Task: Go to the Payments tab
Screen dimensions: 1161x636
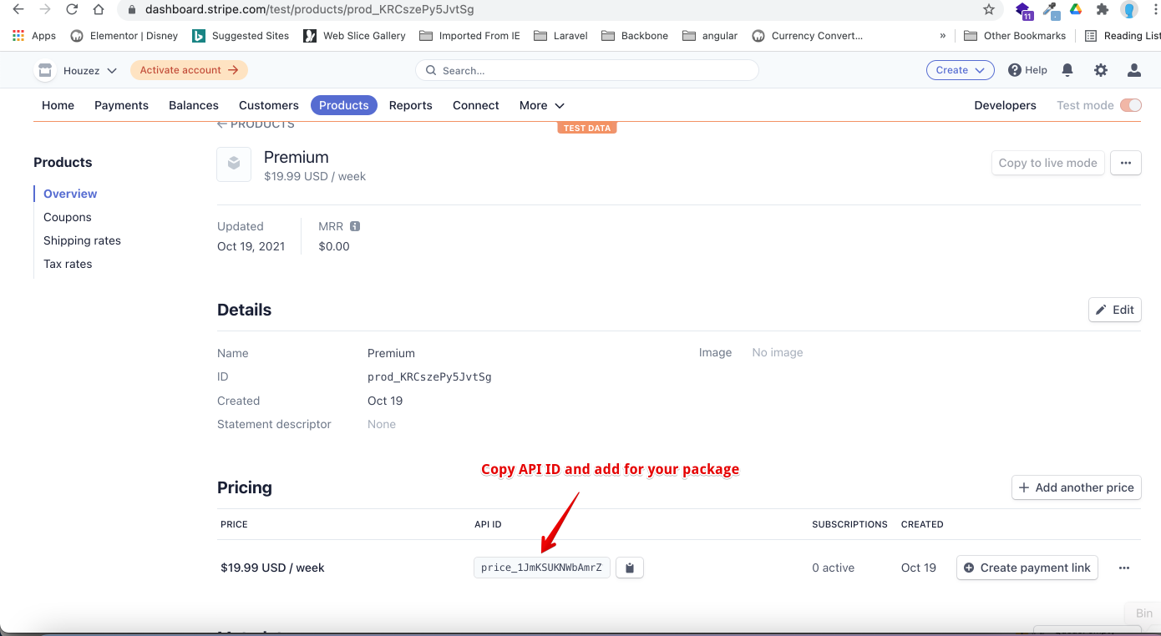Action: click(121, 105)
